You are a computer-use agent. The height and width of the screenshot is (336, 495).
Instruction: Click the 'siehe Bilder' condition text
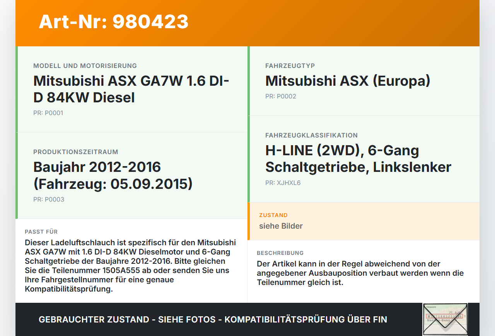click(281, 226)
